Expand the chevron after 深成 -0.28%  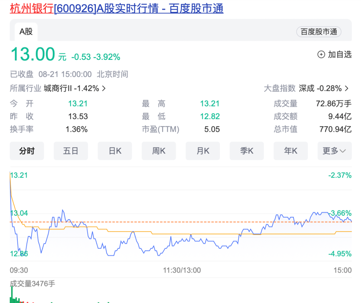point(347,88)
